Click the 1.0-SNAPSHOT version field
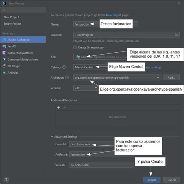 (101, 165)
